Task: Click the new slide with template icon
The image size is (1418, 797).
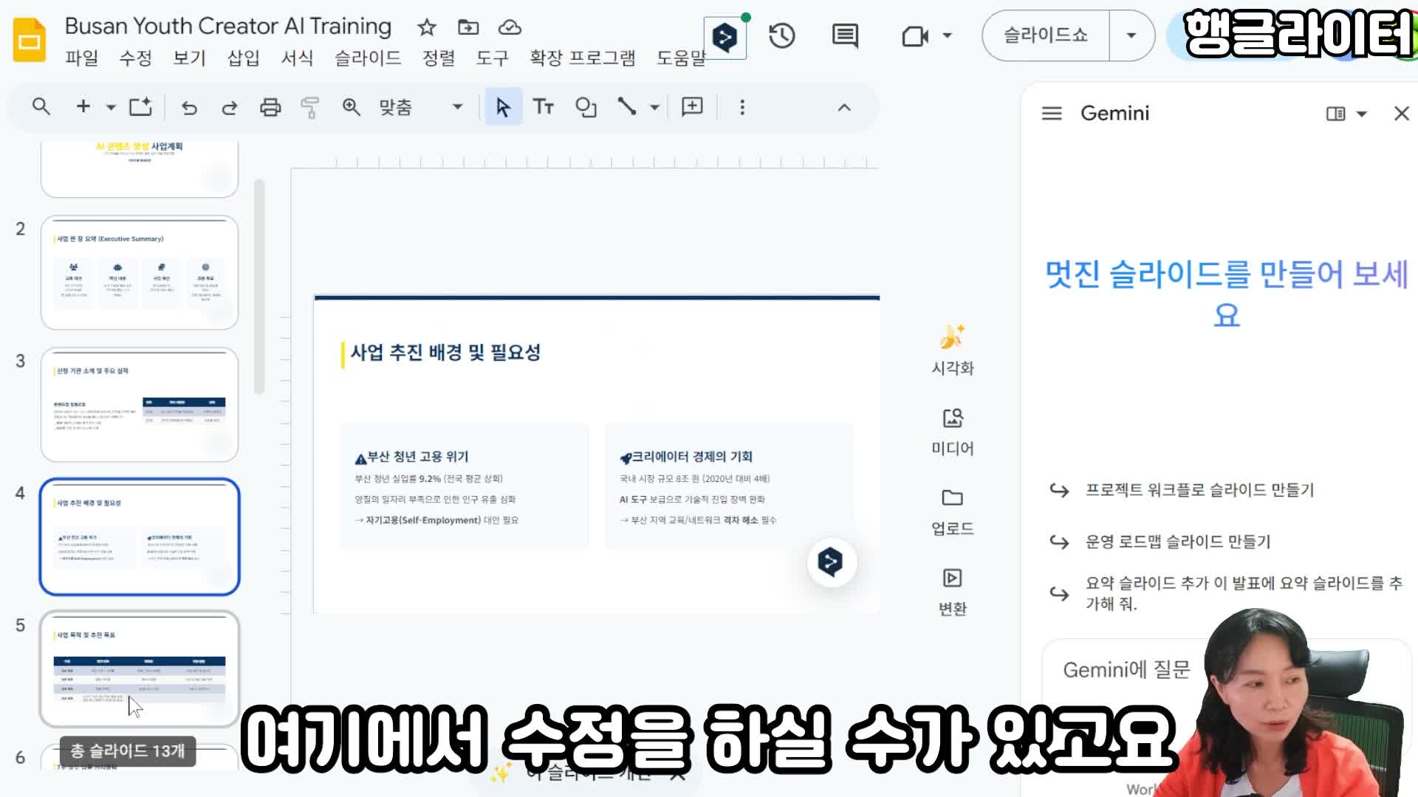Action: [140, 107]
